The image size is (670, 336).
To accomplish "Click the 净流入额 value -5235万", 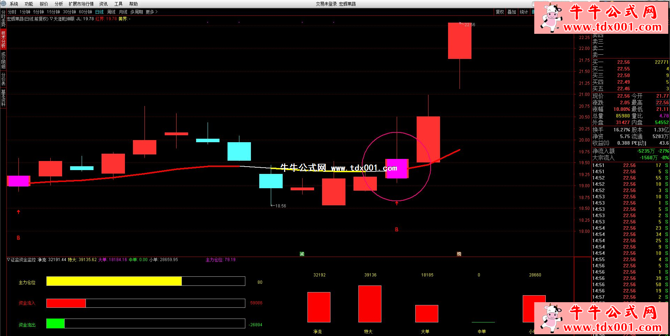I will (x=646, y=151).
